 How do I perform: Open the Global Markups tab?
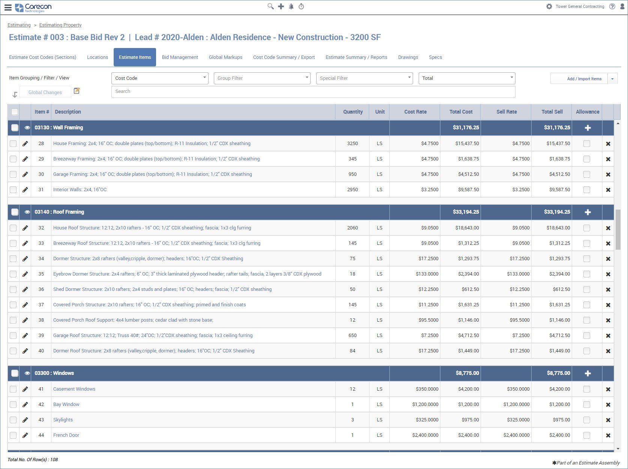point(225,57)
